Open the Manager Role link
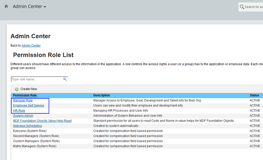The height and width of the screenshot is (160, 263). coord(23,101)
